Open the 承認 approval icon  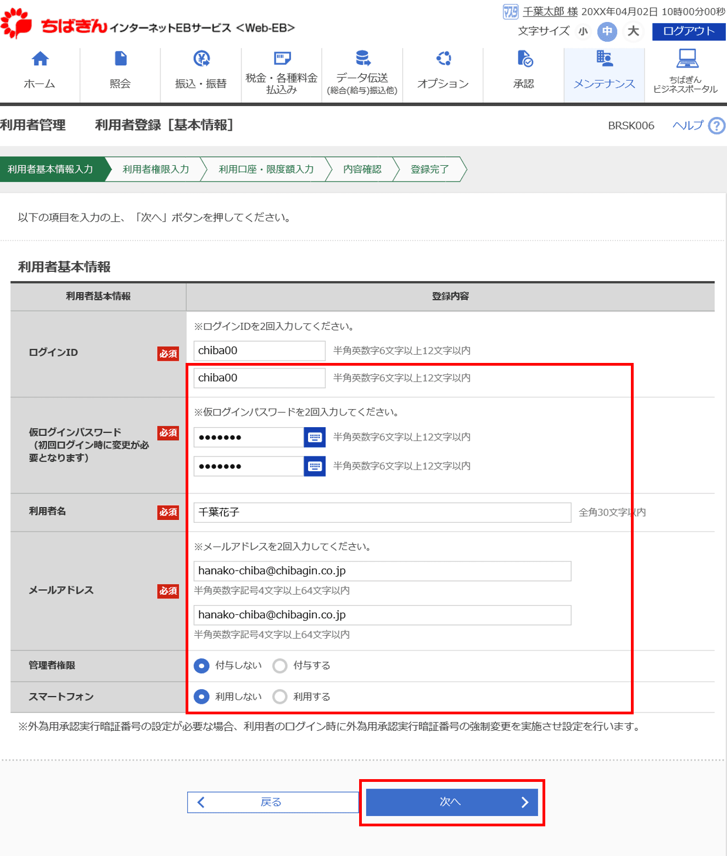524,59
